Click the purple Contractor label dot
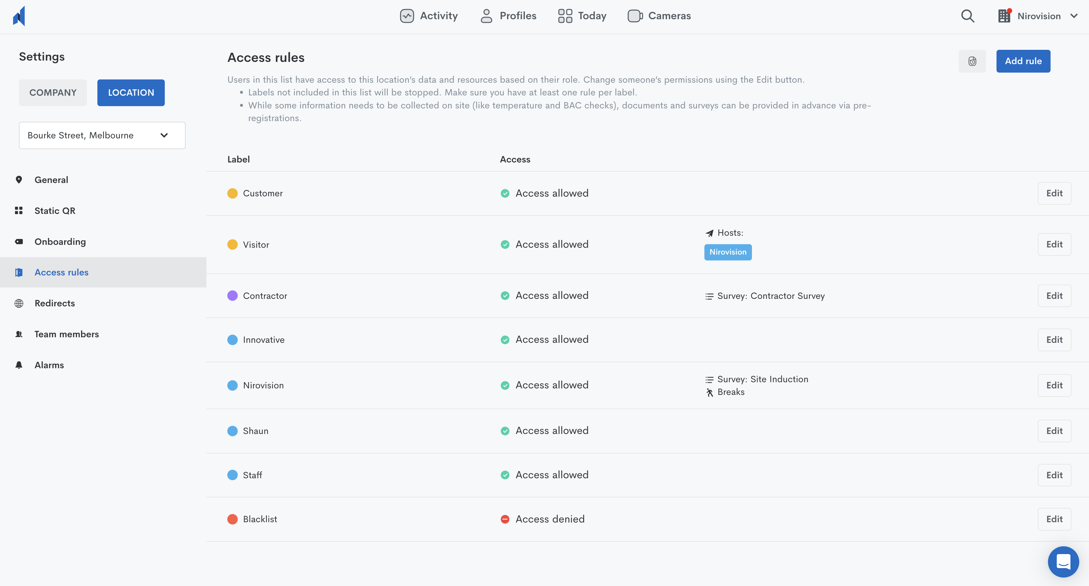Viewport: 1089px width, 586px height. (233, 296)
